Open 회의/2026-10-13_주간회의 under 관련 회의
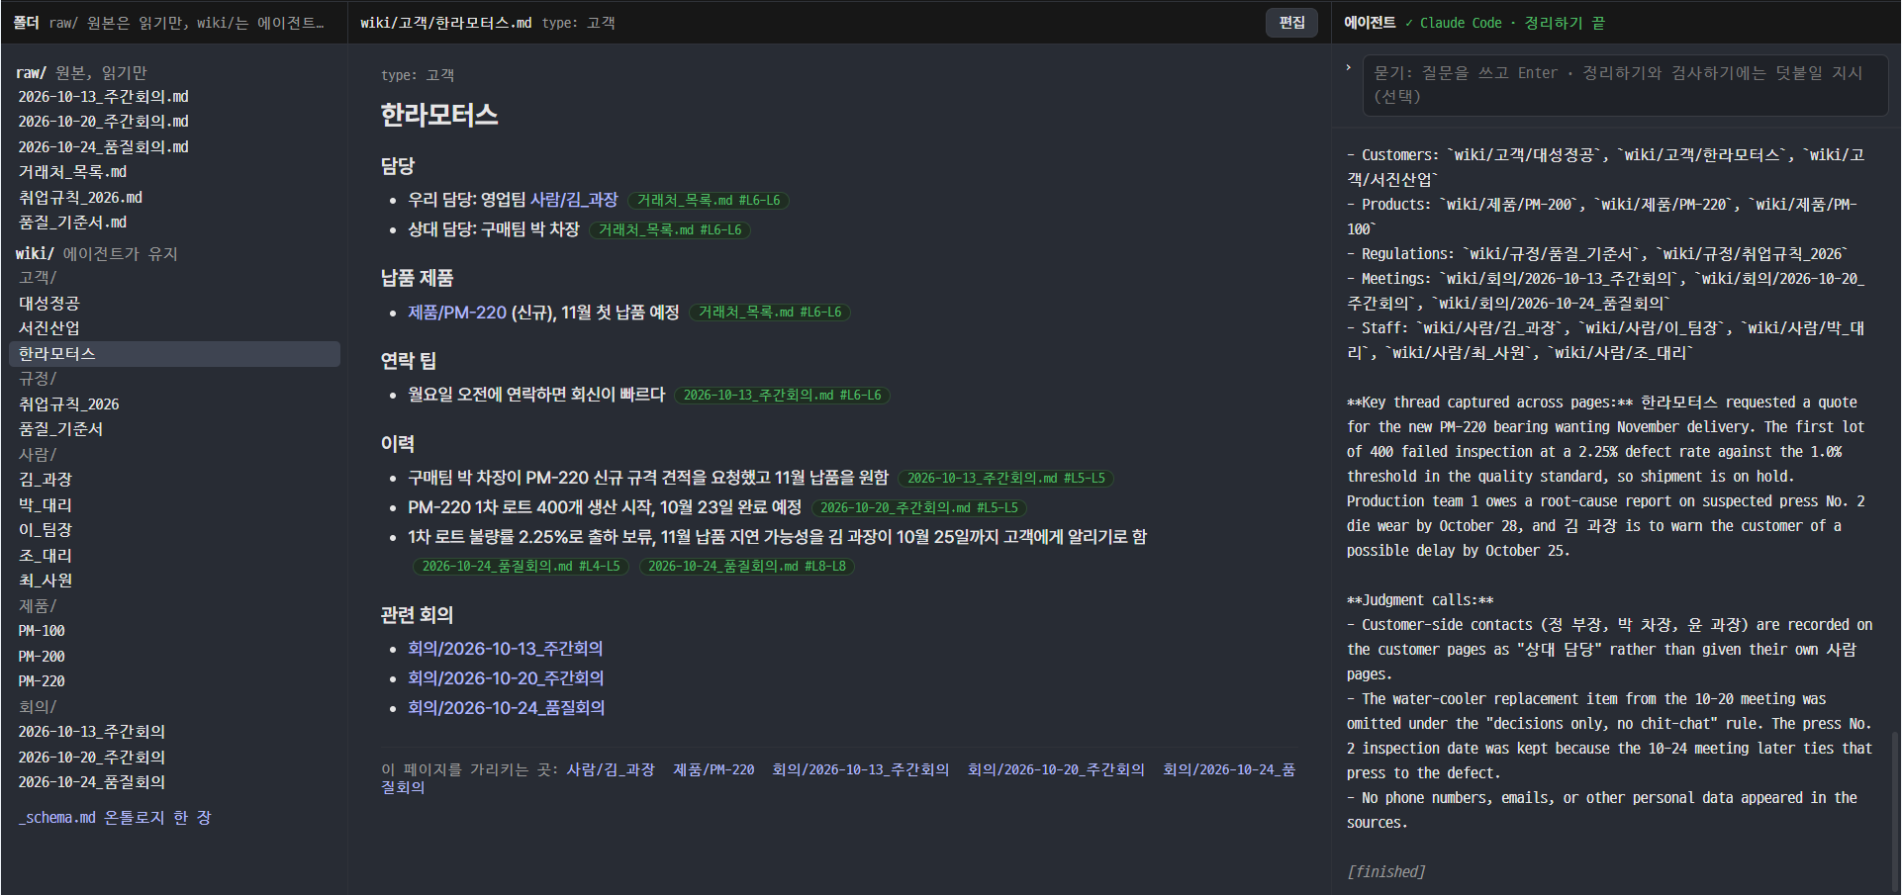This screenshot has width=1902, height=895. [x=506, y=649]
